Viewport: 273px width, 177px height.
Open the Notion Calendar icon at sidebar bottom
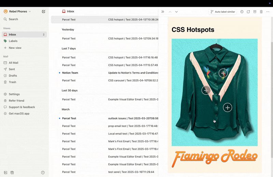pos(12,173)
